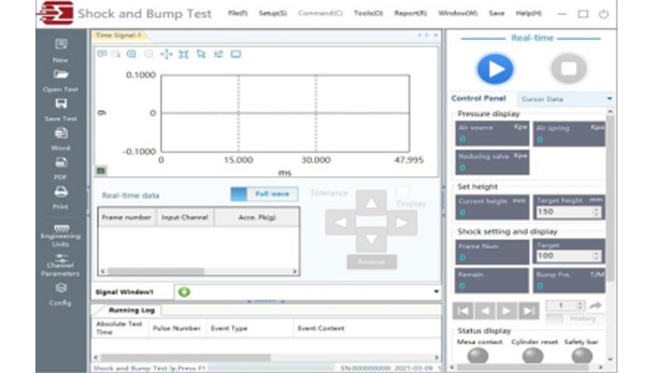653x373 pixels.
Task: Click the Target height spinner arrows
Action: [599, 212]
